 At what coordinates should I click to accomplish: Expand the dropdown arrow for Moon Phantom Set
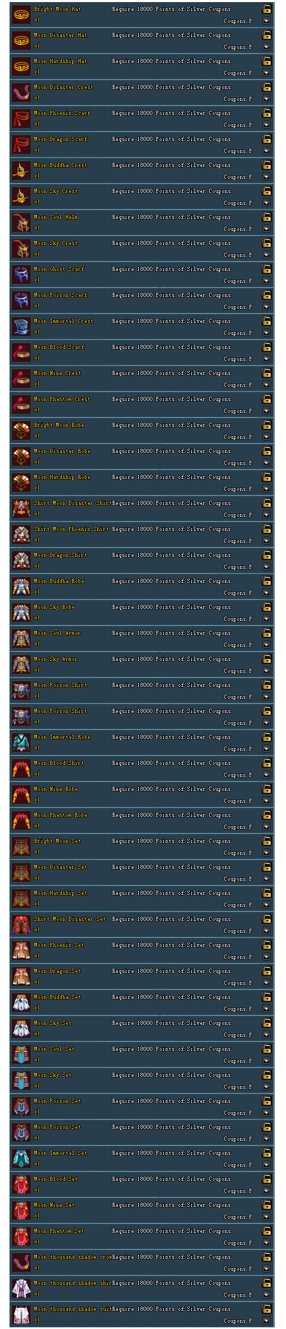(266, 1243)
